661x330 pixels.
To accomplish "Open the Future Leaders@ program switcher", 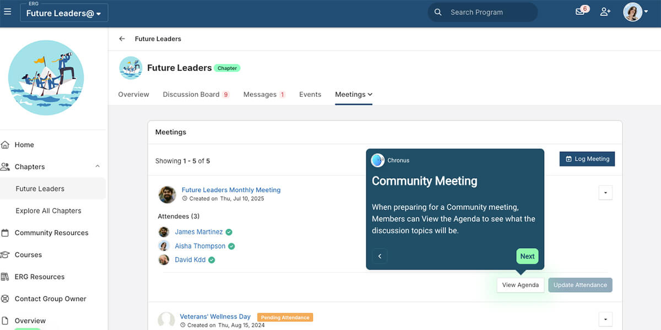I will coord(64,12).
